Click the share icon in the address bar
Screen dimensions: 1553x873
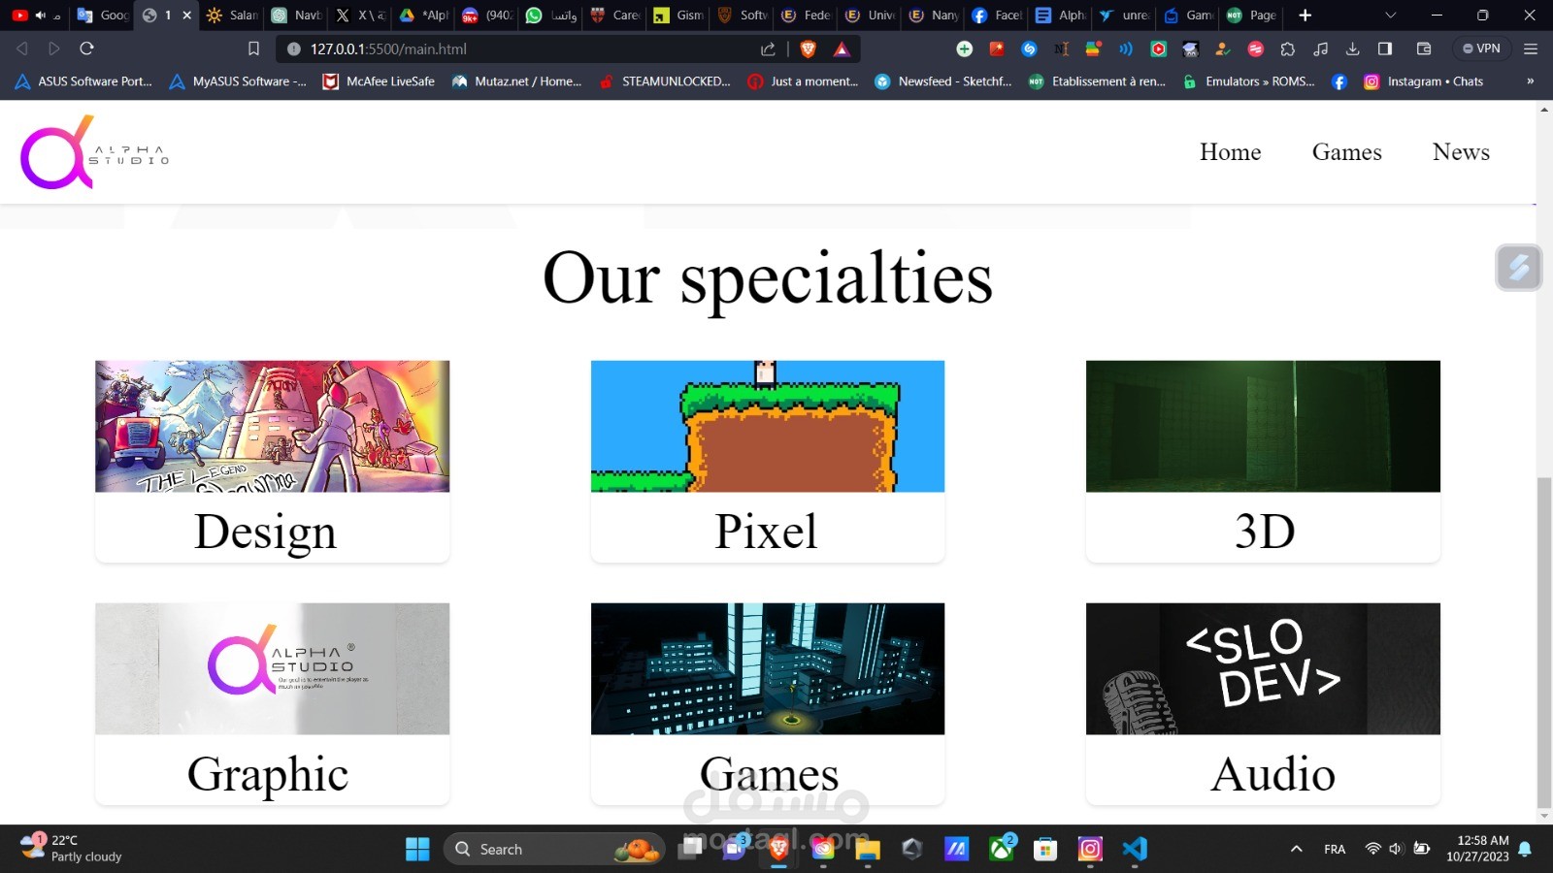(768, 48)
